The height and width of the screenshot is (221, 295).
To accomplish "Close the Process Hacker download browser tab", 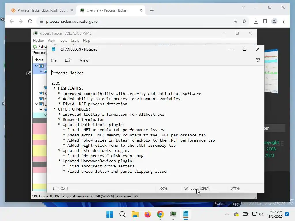I will [x=72, y=10].
